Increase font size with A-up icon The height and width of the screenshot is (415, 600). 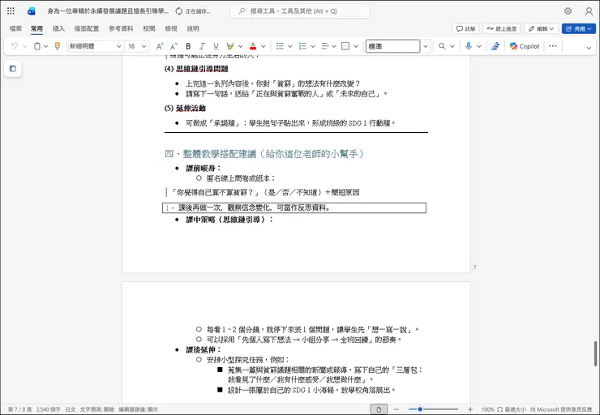(160, 46)
